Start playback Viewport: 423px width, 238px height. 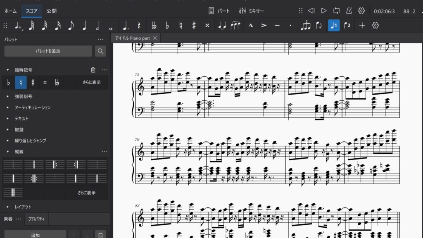[x=324, y=10]
